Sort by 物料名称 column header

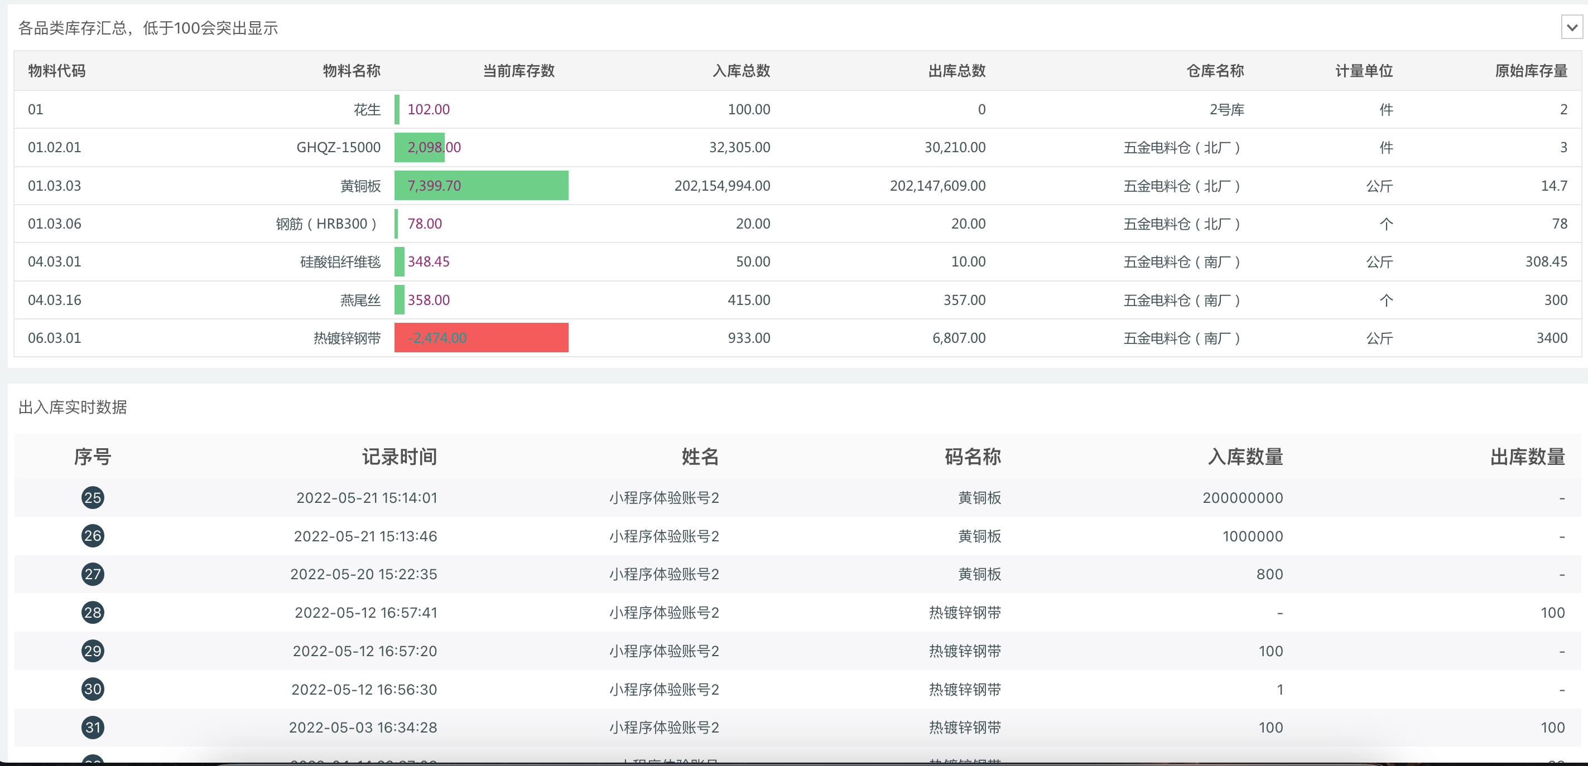coord(352,71)
